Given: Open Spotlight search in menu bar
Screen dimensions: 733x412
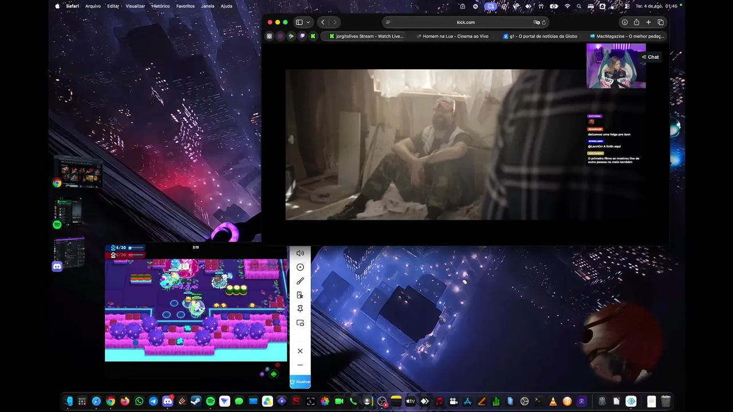Looking at the screenshot, I should 579,6.
